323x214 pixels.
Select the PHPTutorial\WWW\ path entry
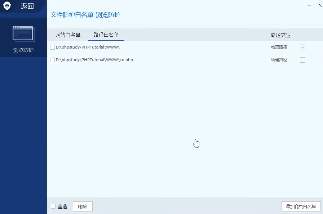[88, 47]
